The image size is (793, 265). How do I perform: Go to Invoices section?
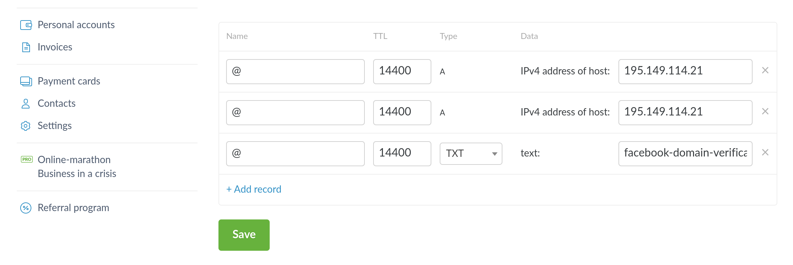[55, 47]
